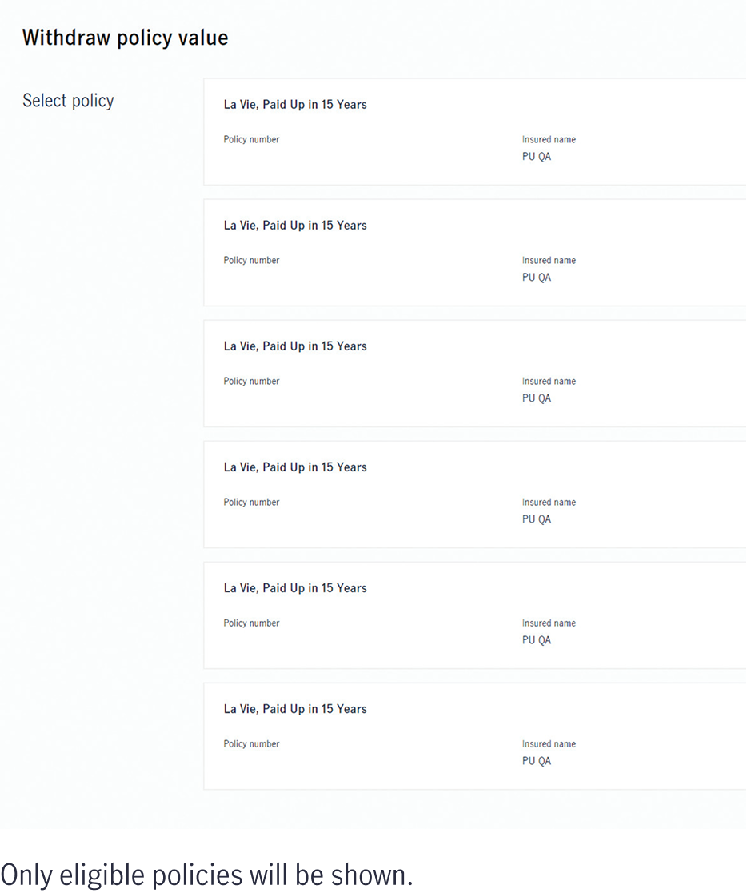Click the topmost card's 'La Vie, Paid Up in 15 Years' title
The width and height of the screenshot is (747, 893).
(295, 105)
